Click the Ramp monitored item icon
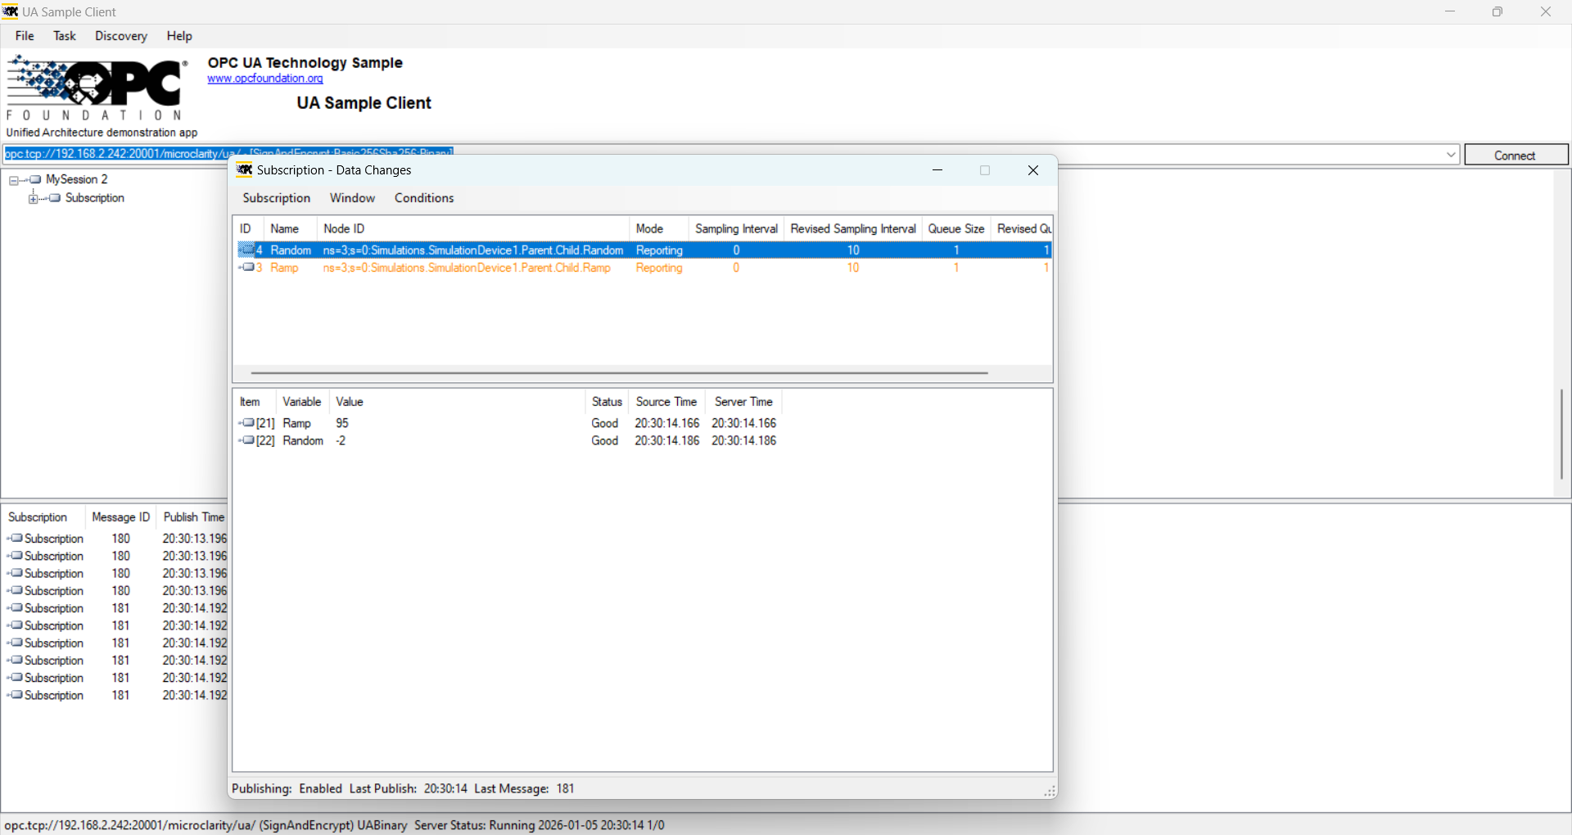 tap(248, 268)
